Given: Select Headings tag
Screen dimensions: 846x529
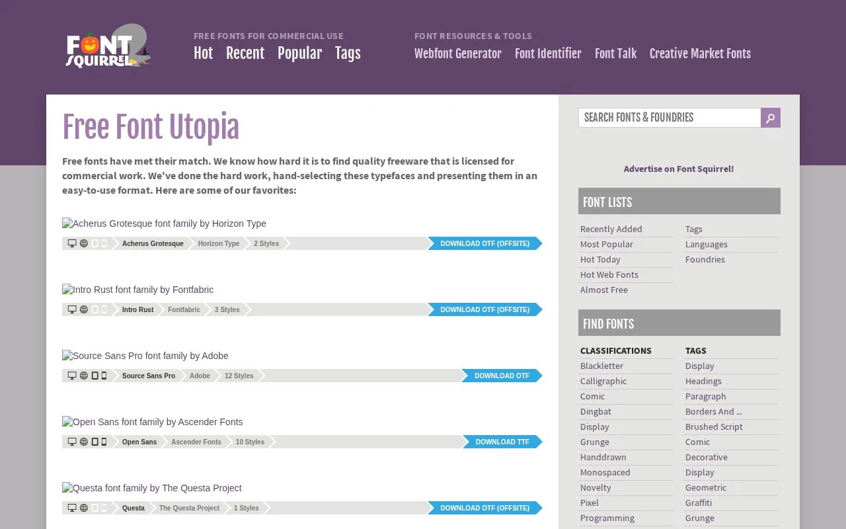Looking at the screenshot, I should tap(703, 381).
